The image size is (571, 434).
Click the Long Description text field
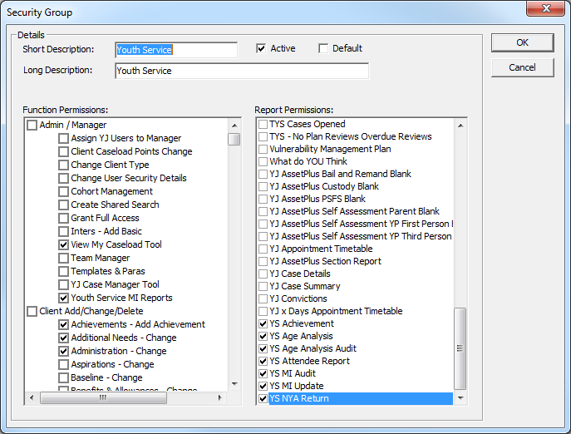pyautogui.click(x=241, y=72)
